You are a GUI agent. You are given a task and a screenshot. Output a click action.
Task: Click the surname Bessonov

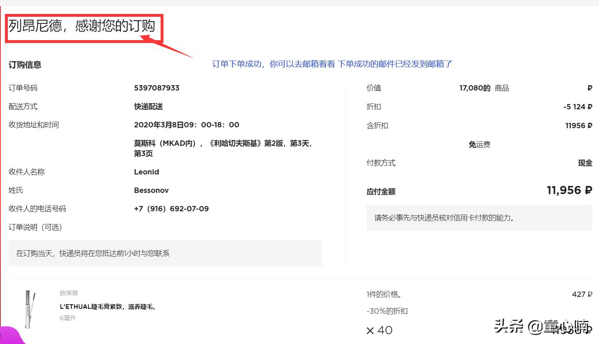click(151, 190)
